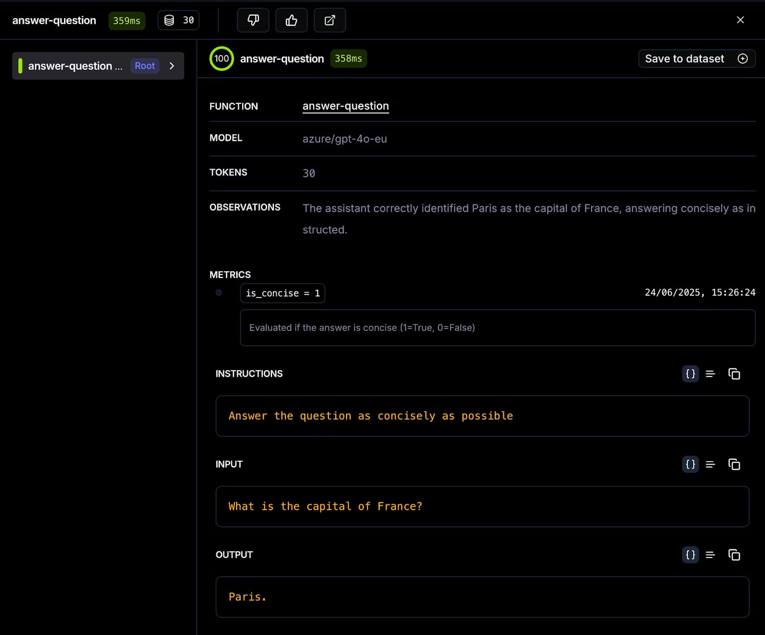Select the answer-question Root tree item
This screenshot has height=635, width=765.
tap(74, 66)
